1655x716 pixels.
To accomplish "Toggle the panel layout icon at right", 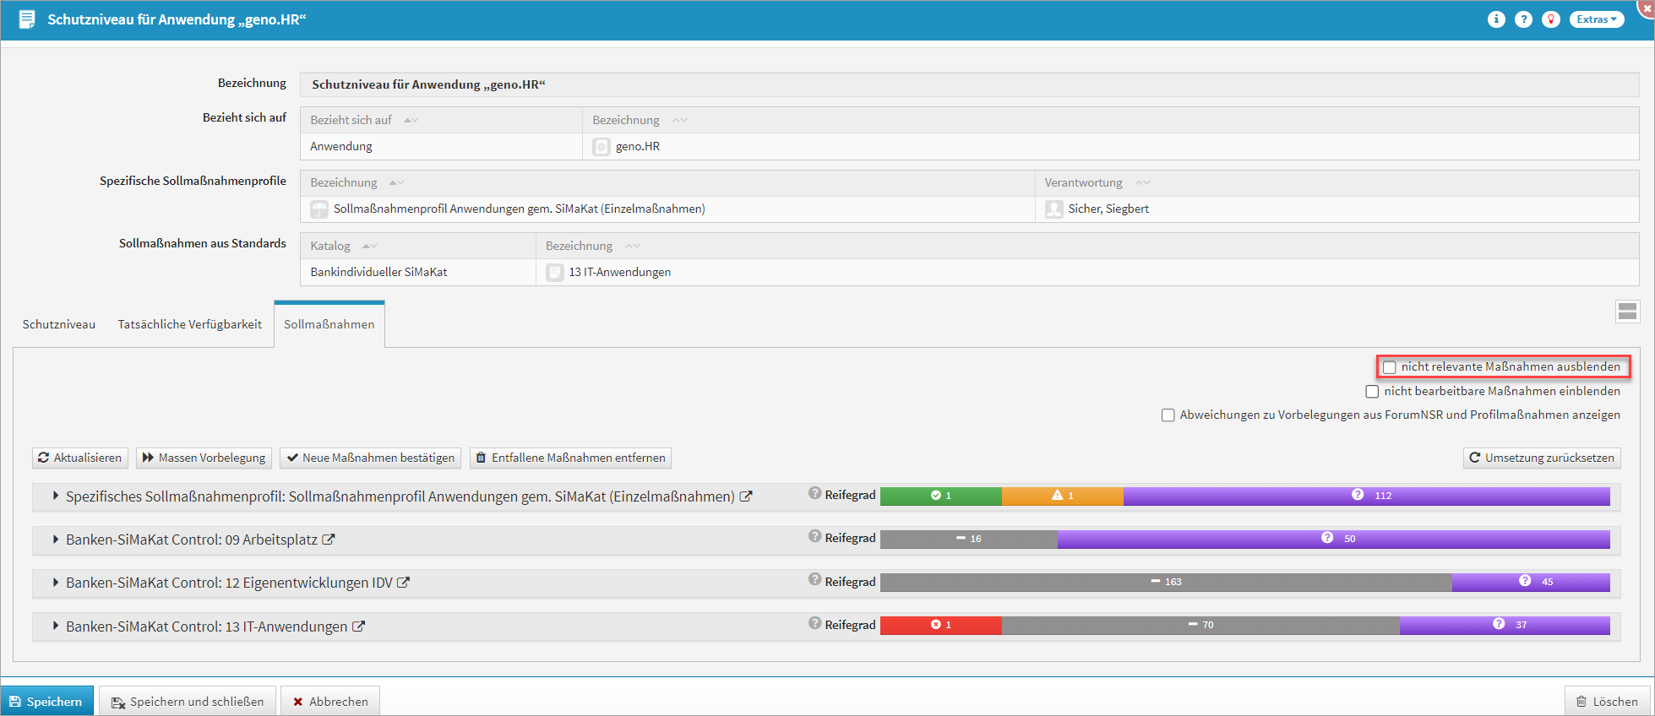I will [1627, 312].
